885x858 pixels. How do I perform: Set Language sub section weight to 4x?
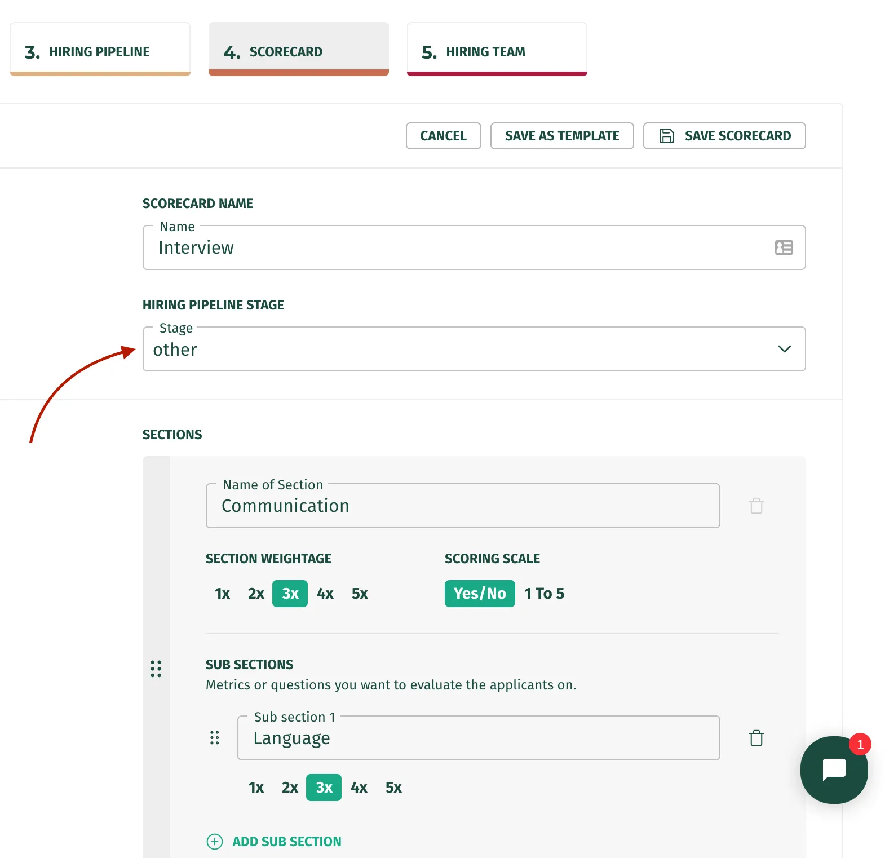click(x=359, y=788)
